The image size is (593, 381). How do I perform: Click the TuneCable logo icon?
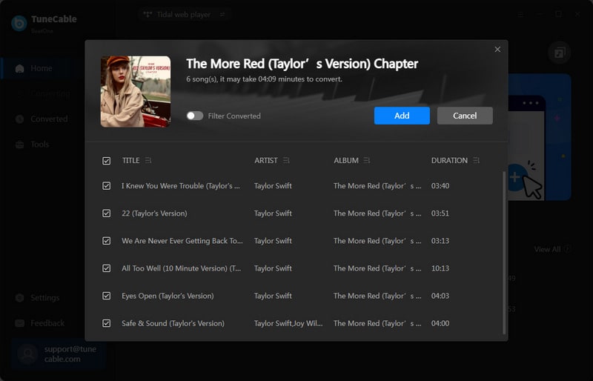(19, 23)
